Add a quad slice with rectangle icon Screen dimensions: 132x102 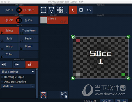pos(43,10)
